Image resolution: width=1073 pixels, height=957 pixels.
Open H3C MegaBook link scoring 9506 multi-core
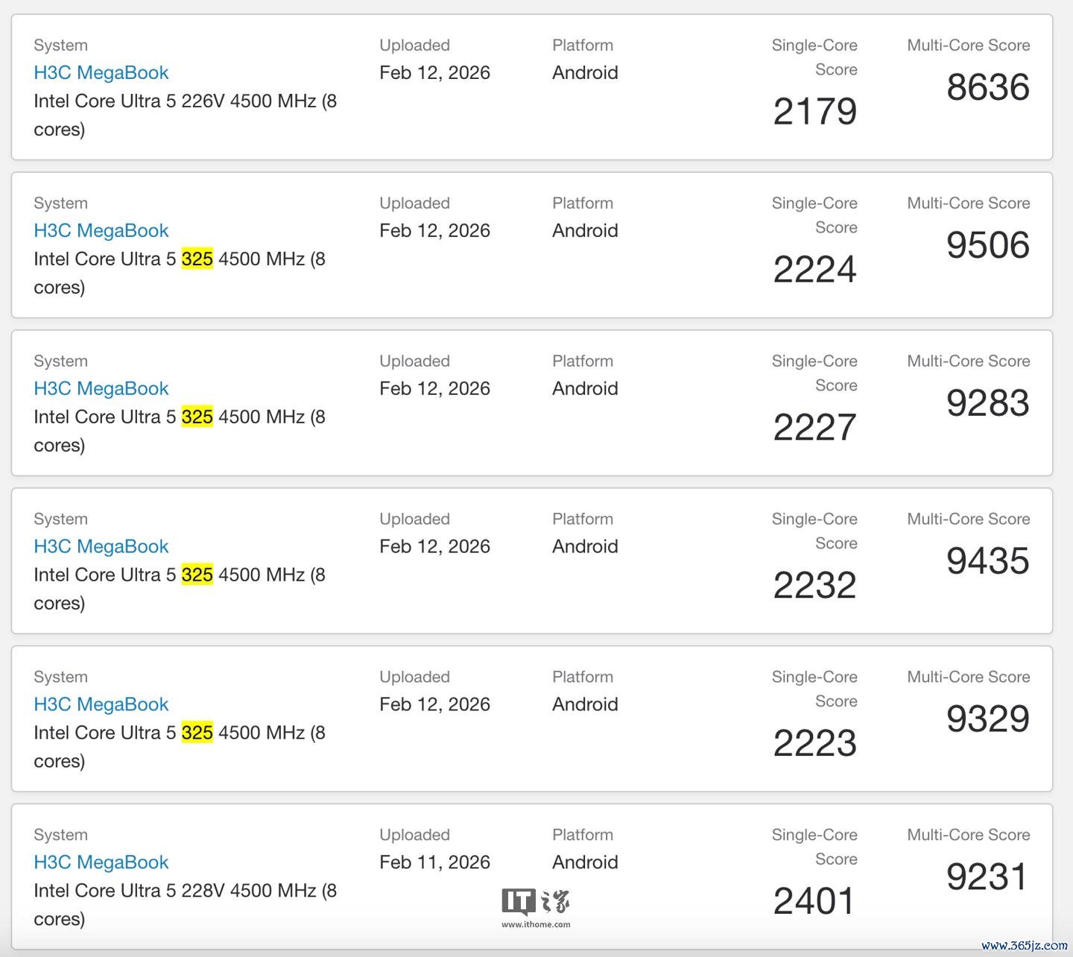coord(101,230)
